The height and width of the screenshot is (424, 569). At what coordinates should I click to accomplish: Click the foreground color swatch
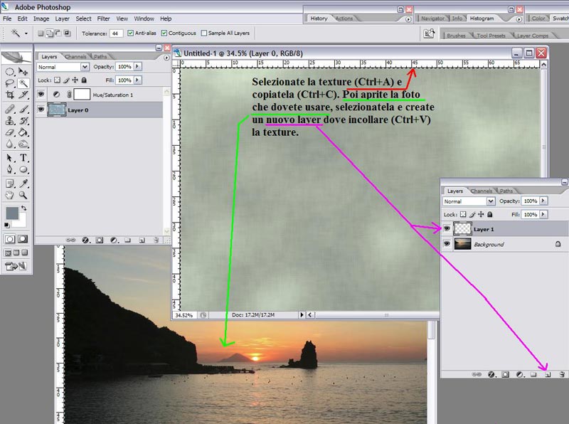[11, 213]
